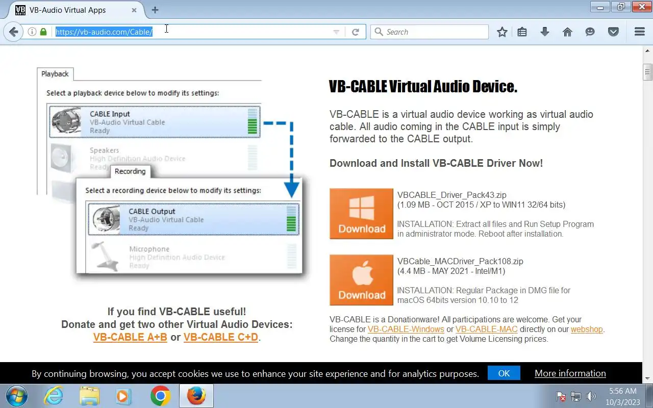Click Show desktop strip at taskbar end
The image size is (653, 408).
coord(649,396)
